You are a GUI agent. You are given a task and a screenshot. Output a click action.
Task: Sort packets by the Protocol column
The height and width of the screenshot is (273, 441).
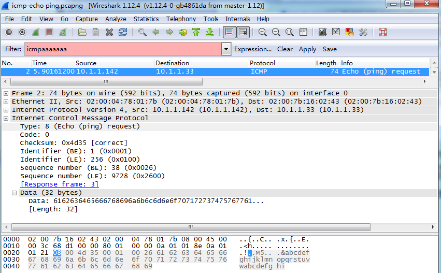[x=282, y=63]
